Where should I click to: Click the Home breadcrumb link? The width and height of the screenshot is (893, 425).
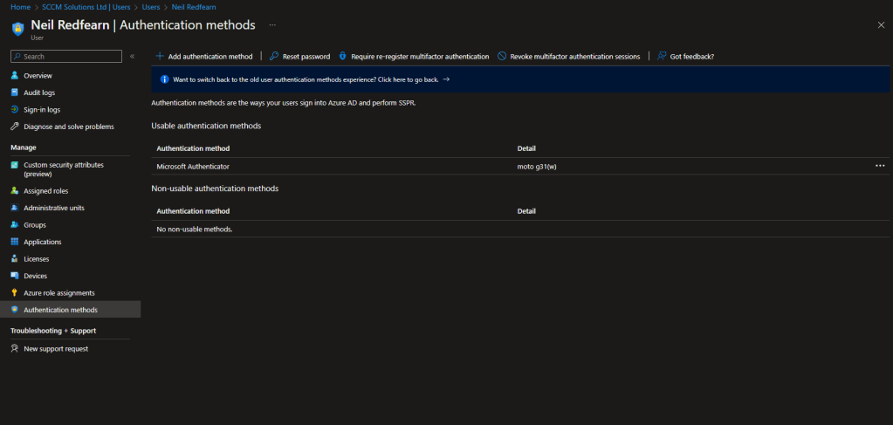tap(20, 7)
